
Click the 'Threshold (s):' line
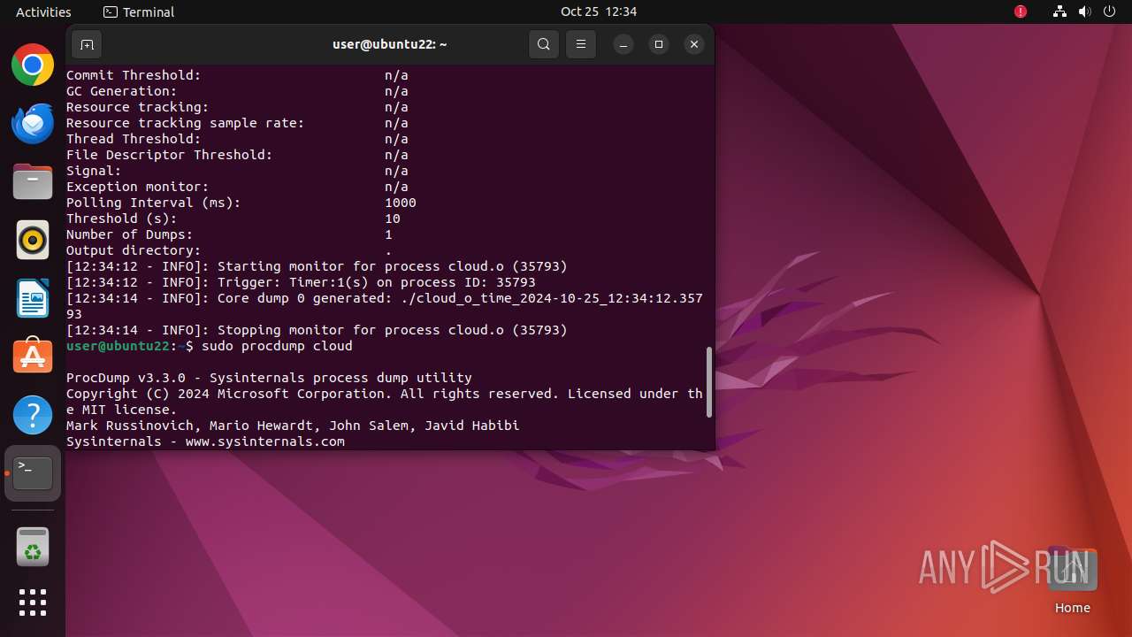[233, 219]
